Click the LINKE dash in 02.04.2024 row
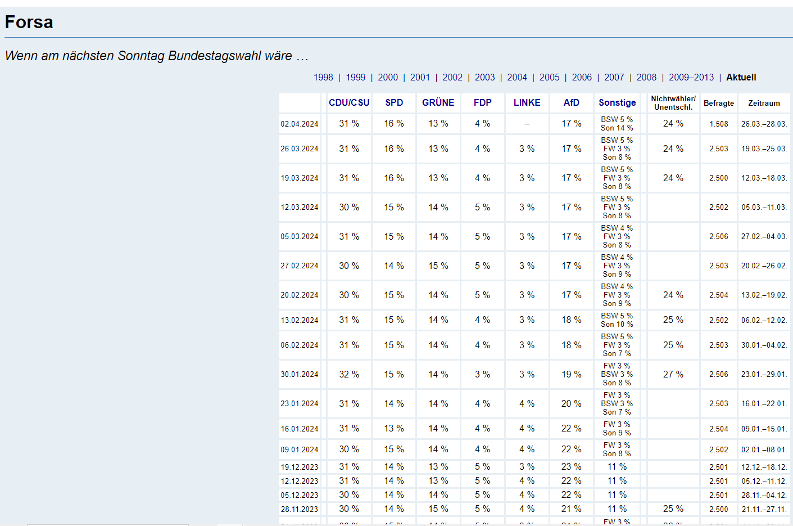The width and height of the screenshot is (793, 526). pos(527,124)
